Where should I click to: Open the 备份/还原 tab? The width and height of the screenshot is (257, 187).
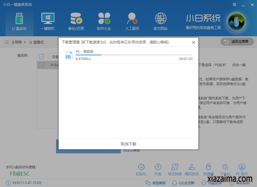pyautogui.click(x=76, y=21)
